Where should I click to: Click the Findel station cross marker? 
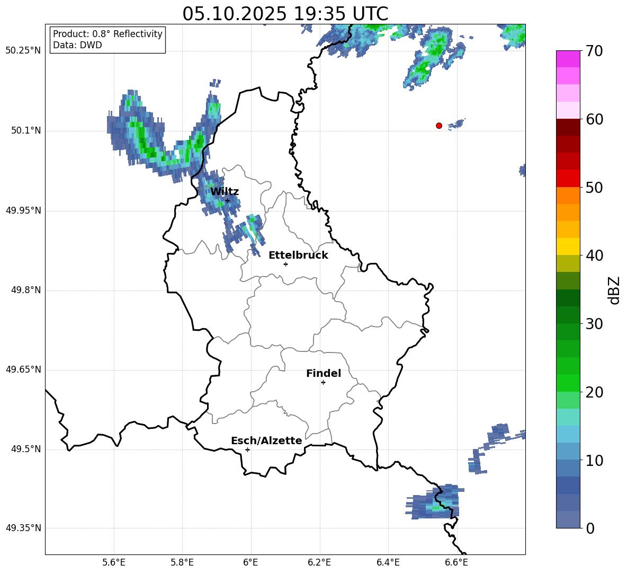pyautogui.click(x=323, y=383)
